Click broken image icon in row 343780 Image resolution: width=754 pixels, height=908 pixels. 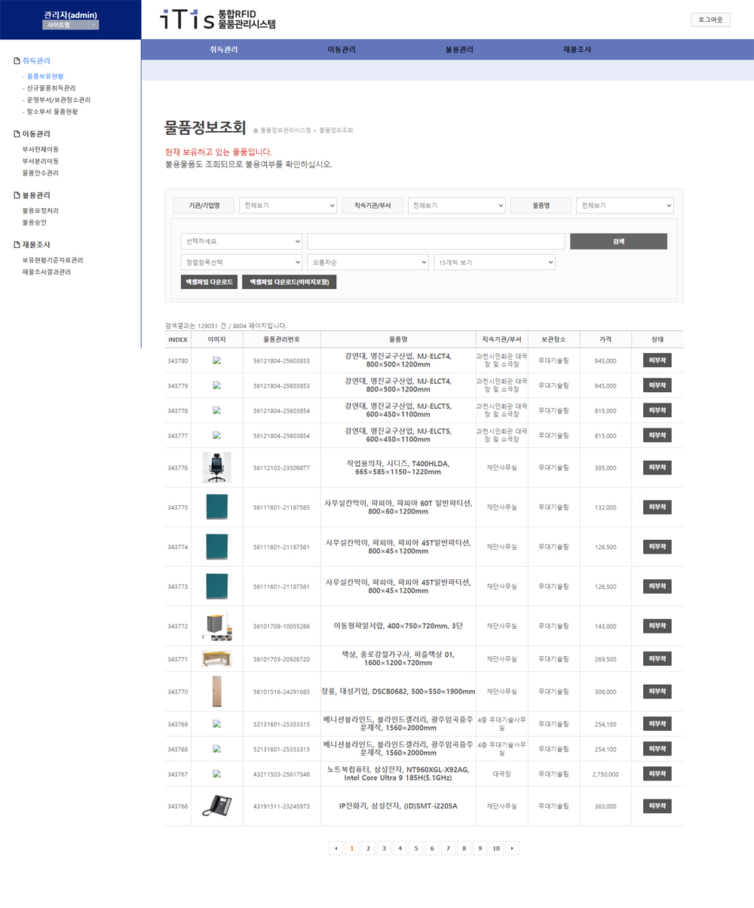[x=216, y=360]
